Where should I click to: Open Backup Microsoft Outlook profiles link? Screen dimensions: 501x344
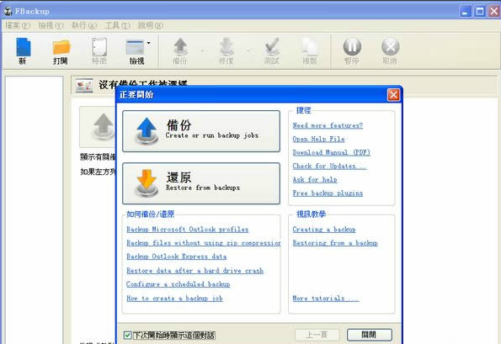pyautogui.click(x=188, y=230)
